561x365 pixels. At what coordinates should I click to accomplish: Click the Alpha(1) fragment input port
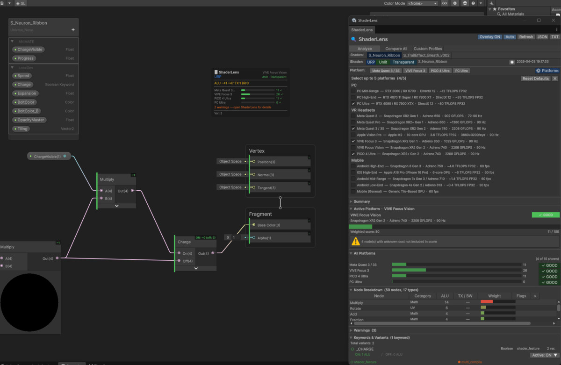(x=254, y=238)
